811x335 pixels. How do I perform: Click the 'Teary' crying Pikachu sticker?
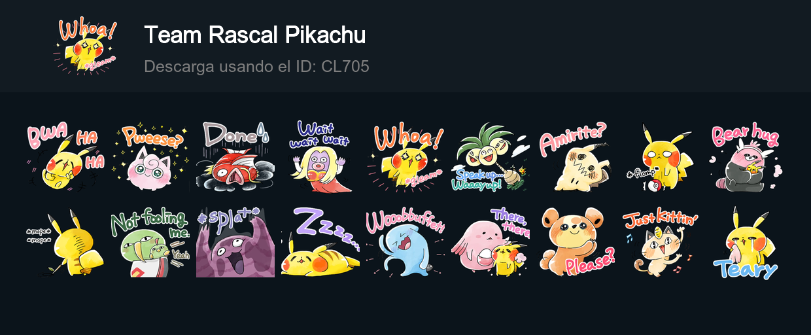coord(746,242)
